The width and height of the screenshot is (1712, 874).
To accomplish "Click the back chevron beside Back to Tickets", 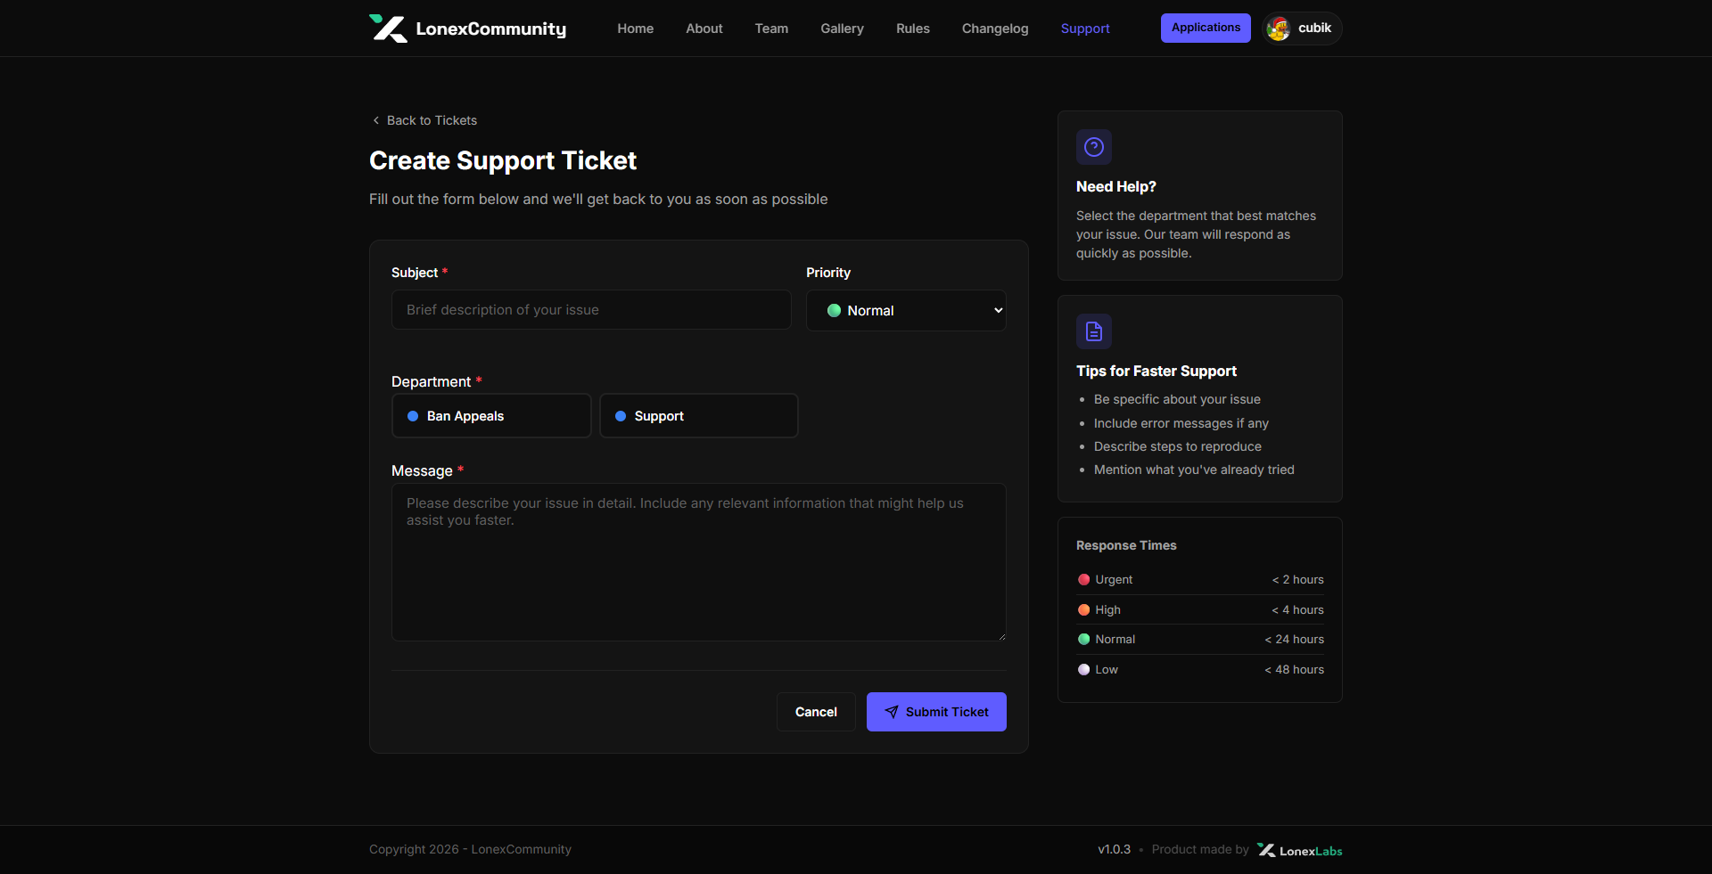I will pyautogui.click(x=375, y=120).
